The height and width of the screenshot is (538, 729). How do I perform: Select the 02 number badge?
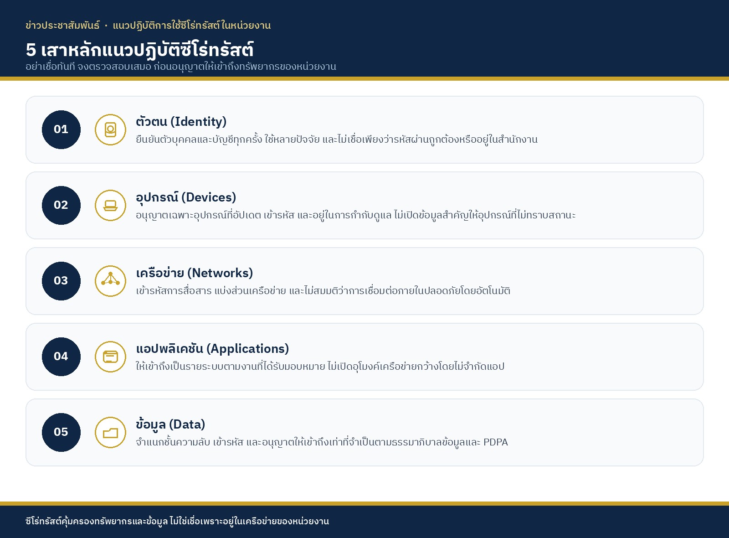(61, 205)
